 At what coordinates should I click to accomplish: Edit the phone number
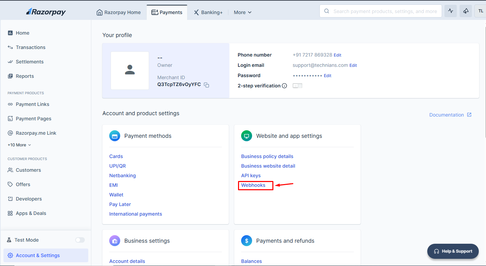[x=337, y=55]
